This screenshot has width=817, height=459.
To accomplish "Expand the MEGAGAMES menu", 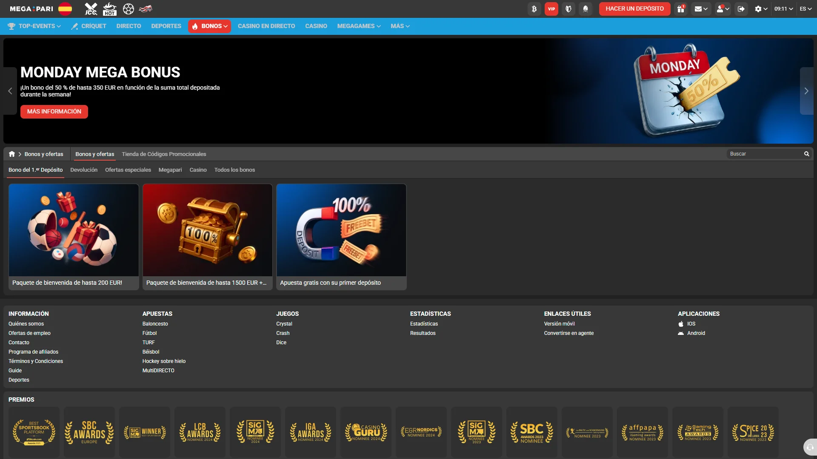I will point(359,26).
